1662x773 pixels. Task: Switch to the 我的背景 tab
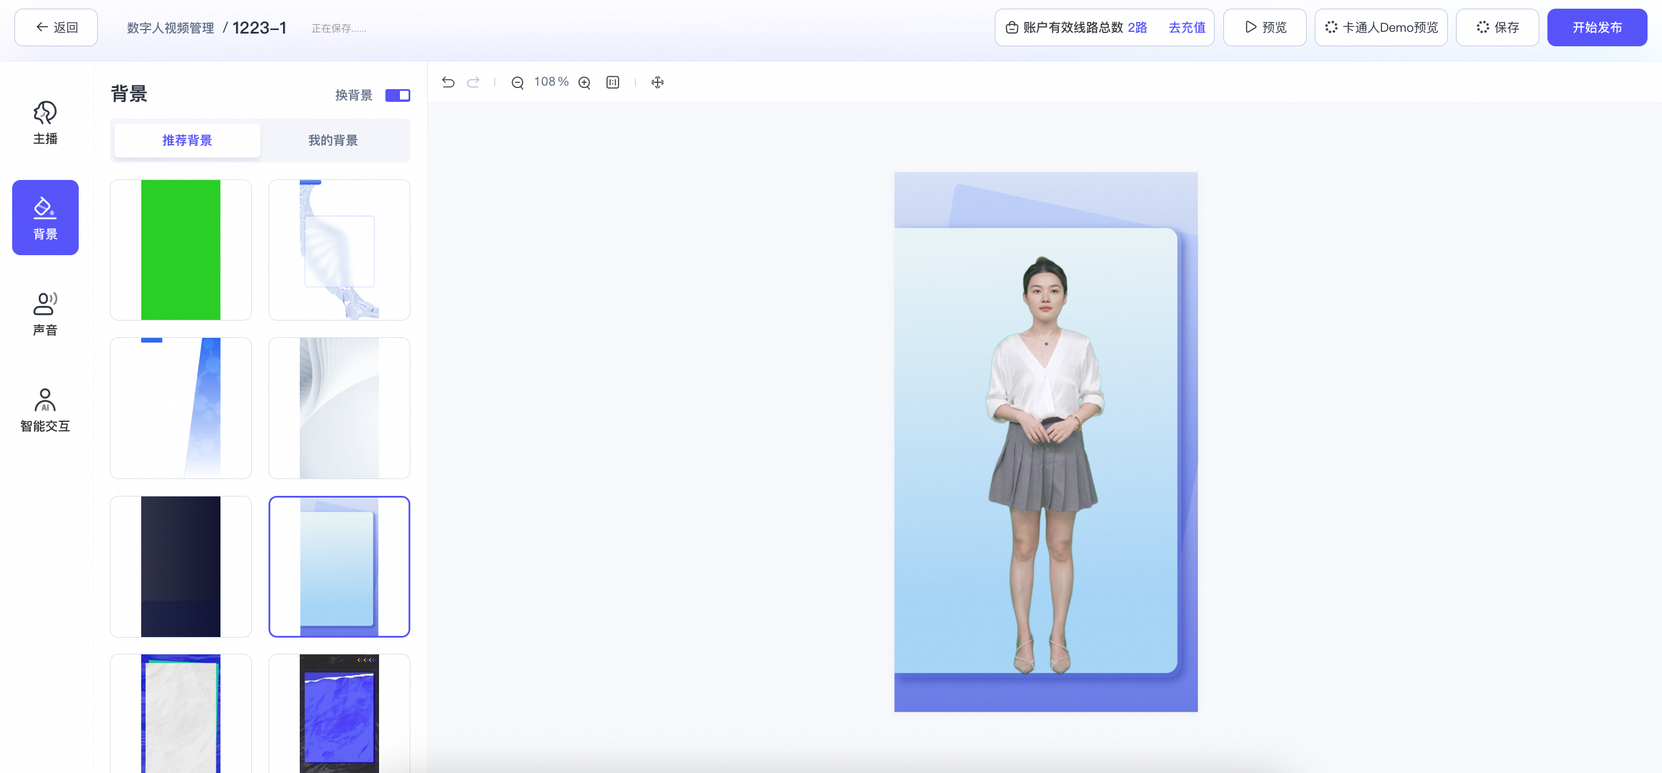click(333, 140)
